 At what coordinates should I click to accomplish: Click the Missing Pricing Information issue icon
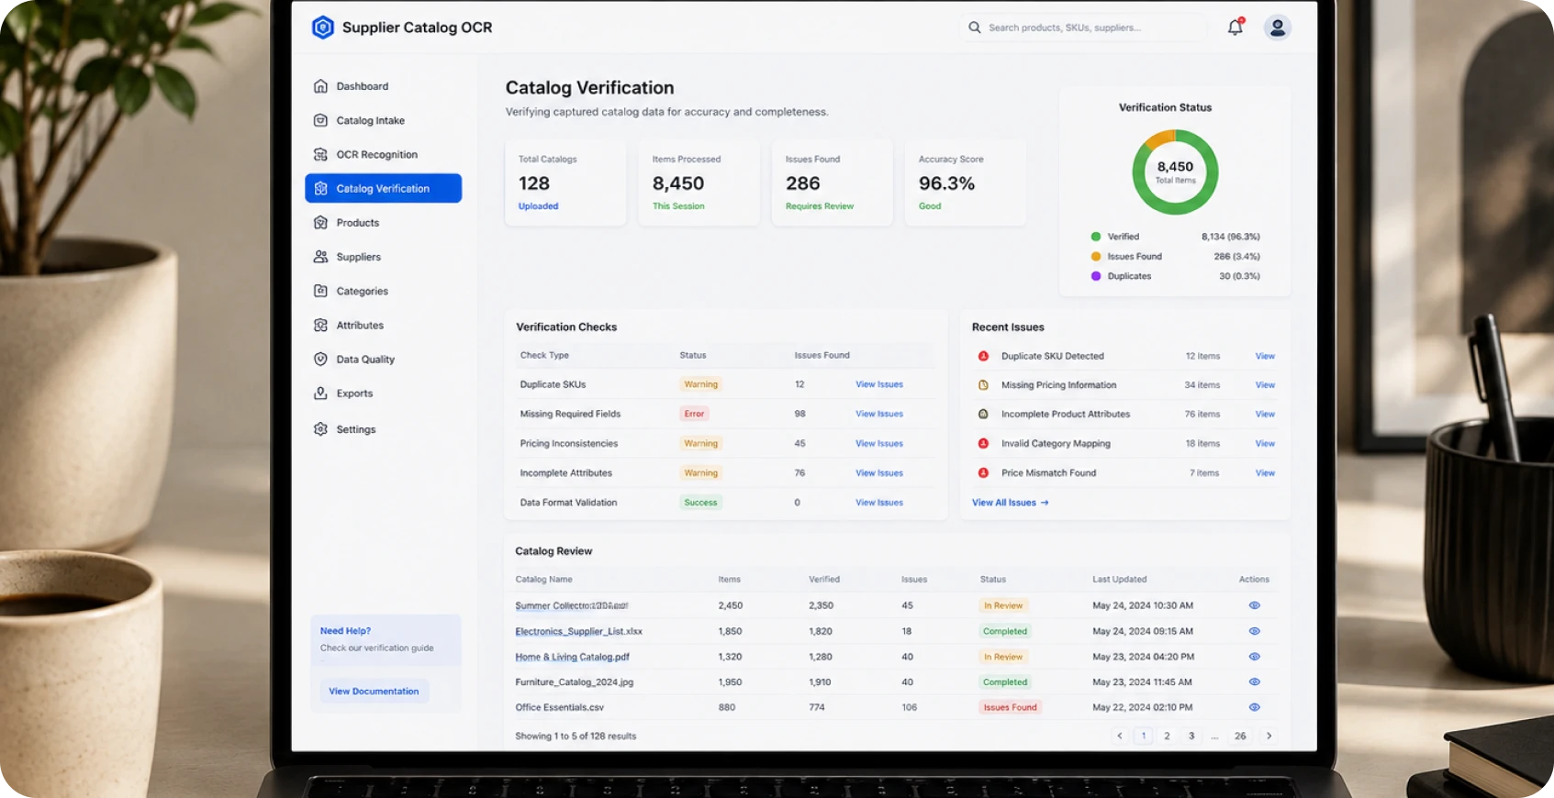[x=983, y=385]
